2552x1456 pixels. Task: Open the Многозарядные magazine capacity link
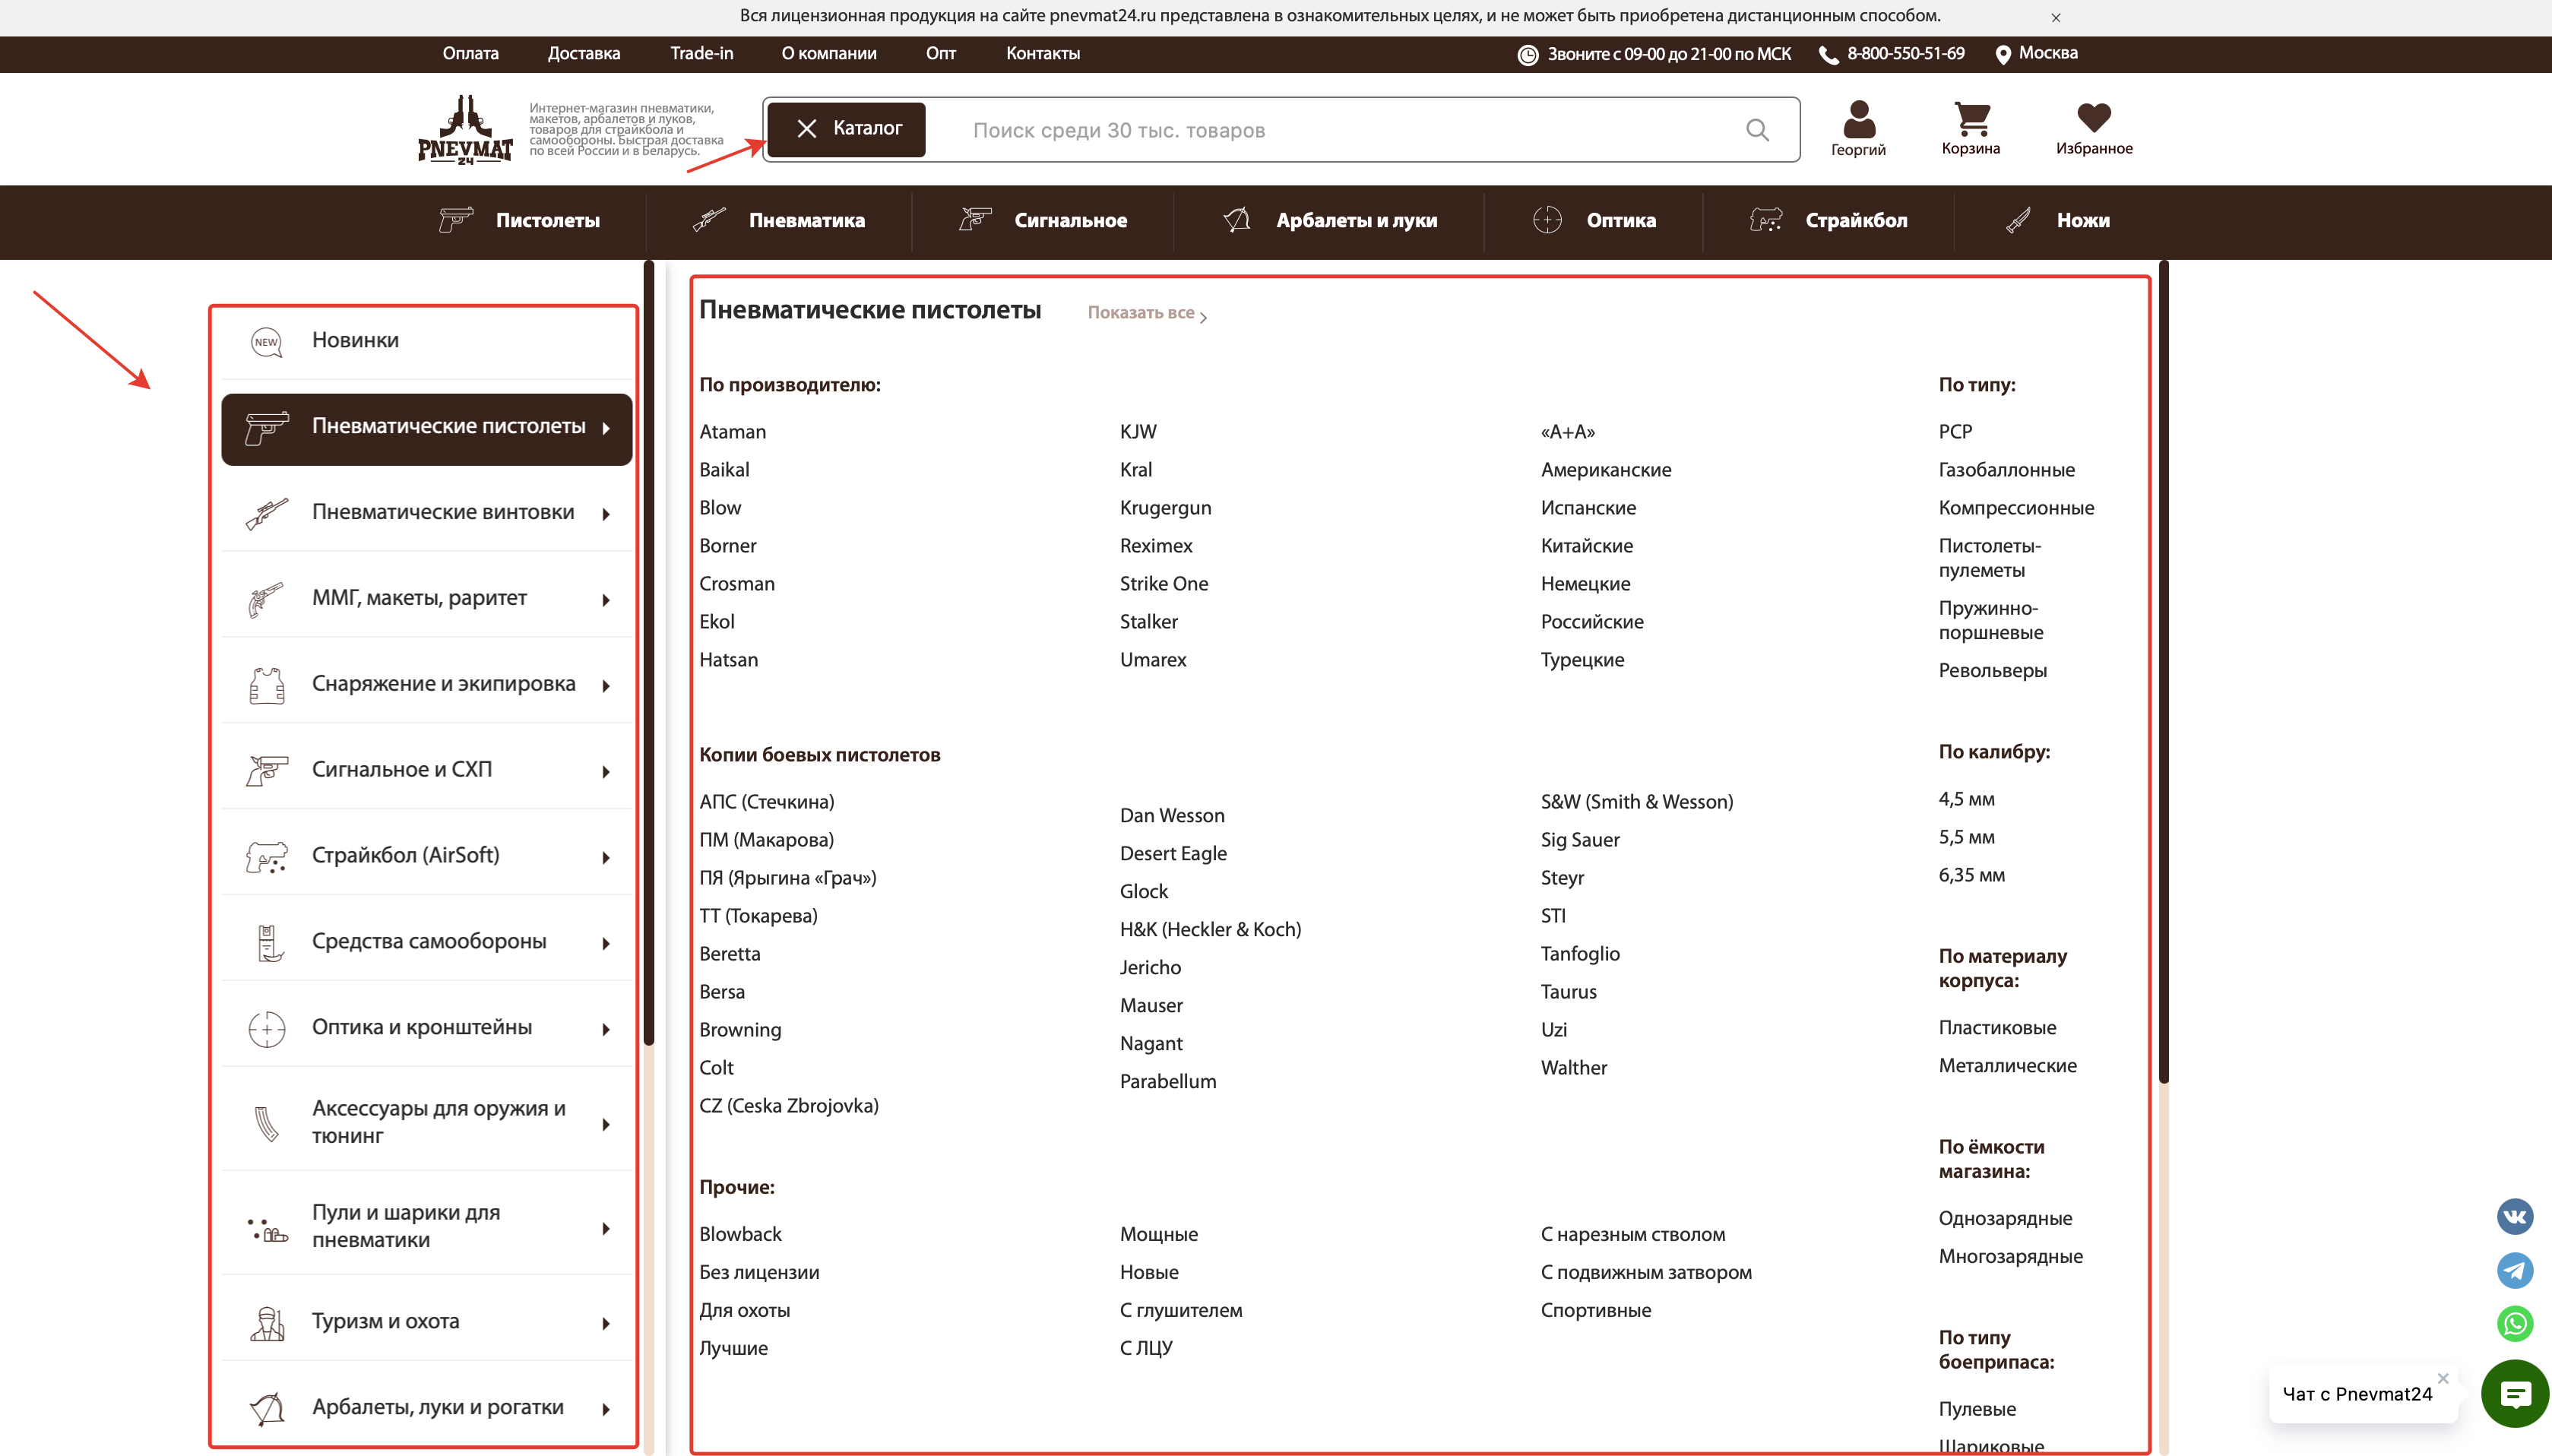click(2010, 1257)
